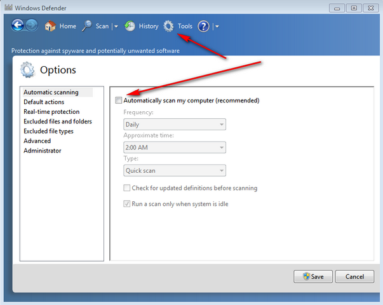This screenshot has height=305, width=383.
Task: Open the Home page
Action: [x=68, y=26]
